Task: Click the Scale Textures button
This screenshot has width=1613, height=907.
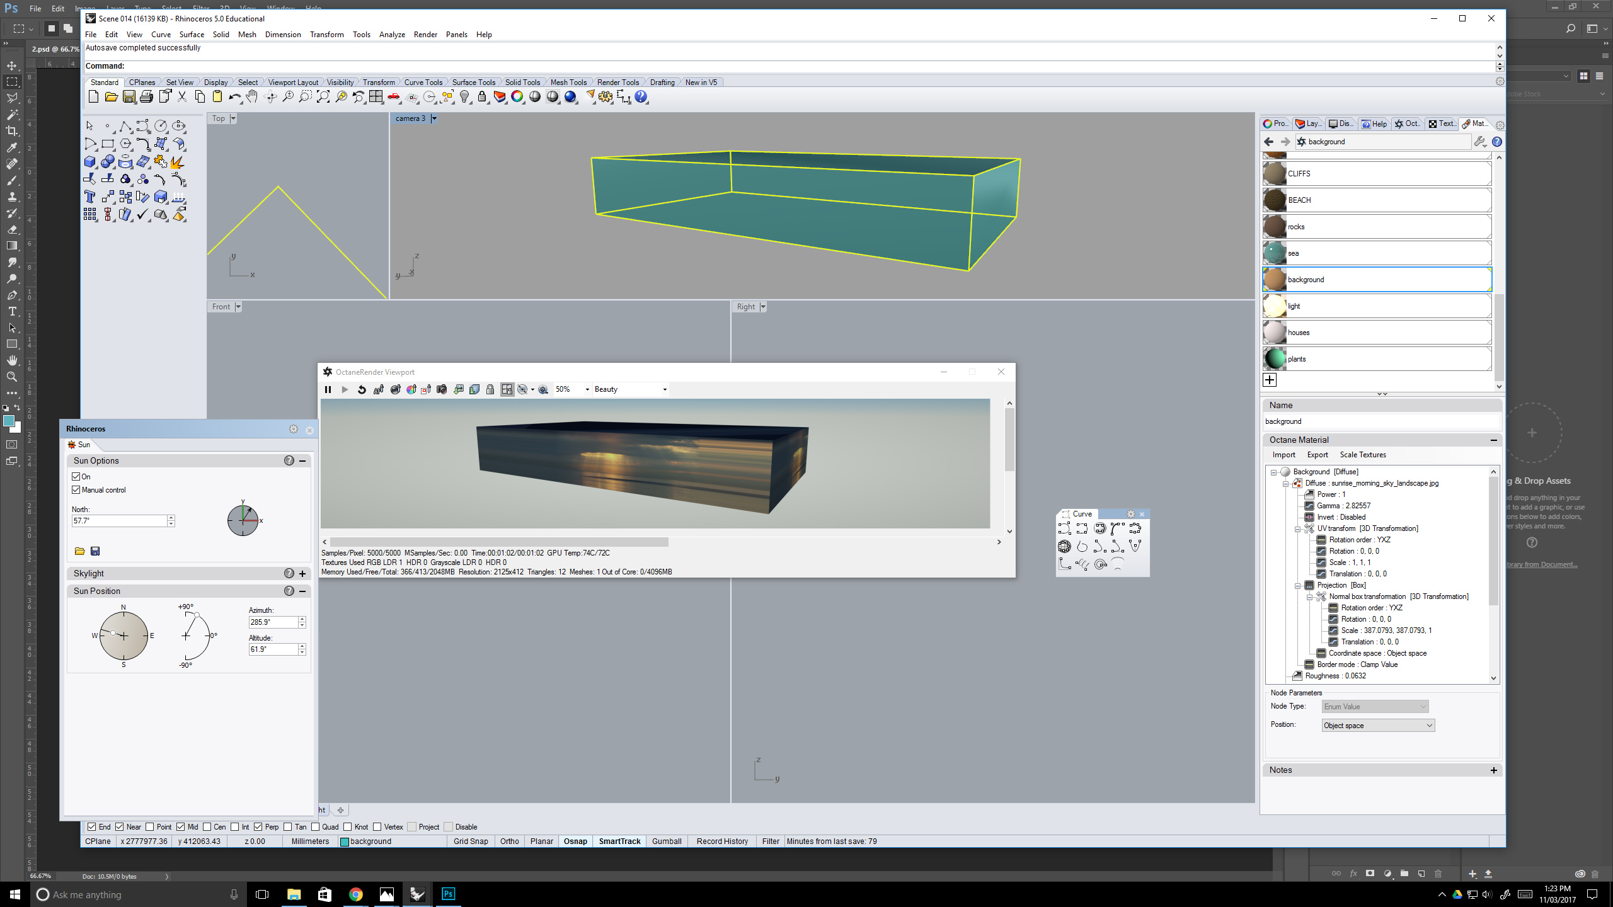Action: click(x=1362, y=455)
